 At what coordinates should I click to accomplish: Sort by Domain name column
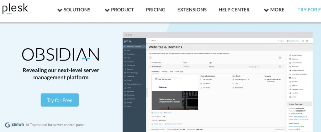[157, 63]
